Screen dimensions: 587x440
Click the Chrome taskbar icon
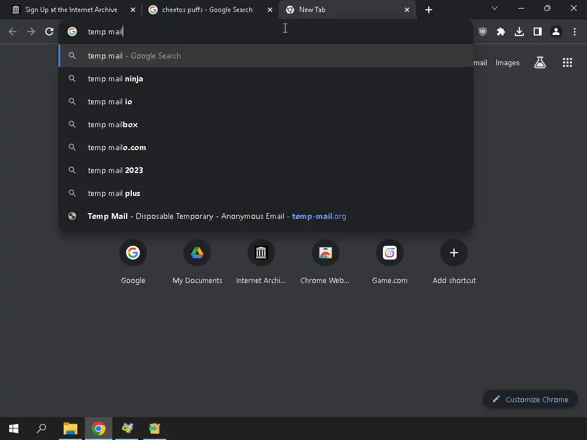click(99, 429)
